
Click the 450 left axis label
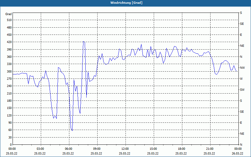9,35
